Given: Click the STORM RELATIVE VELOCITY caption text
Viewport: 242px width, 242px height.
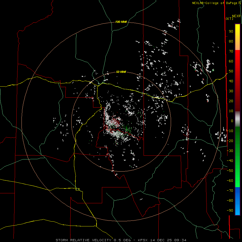Looking at the screenshot, I should [83, 240].
